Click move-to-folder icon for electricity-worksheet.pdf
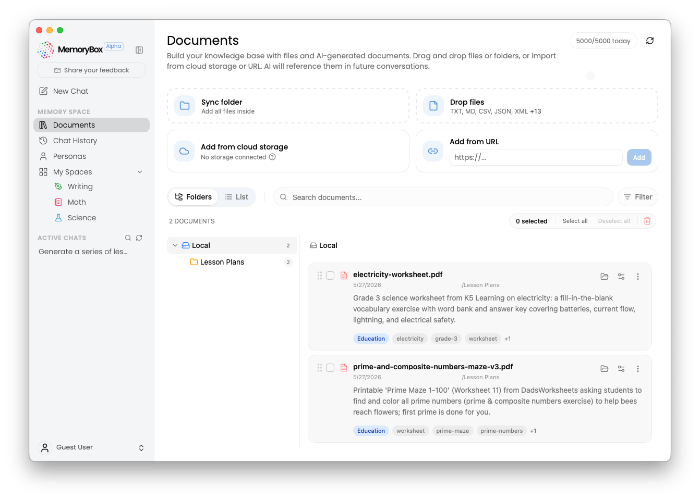Viewport: 700px width, 500px height. 605,277
